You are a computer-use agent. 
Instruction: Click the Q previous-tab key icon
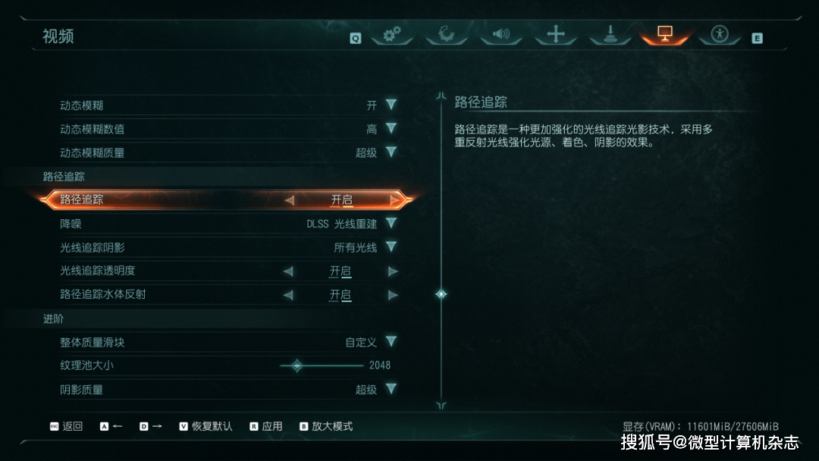click(355, 38)
